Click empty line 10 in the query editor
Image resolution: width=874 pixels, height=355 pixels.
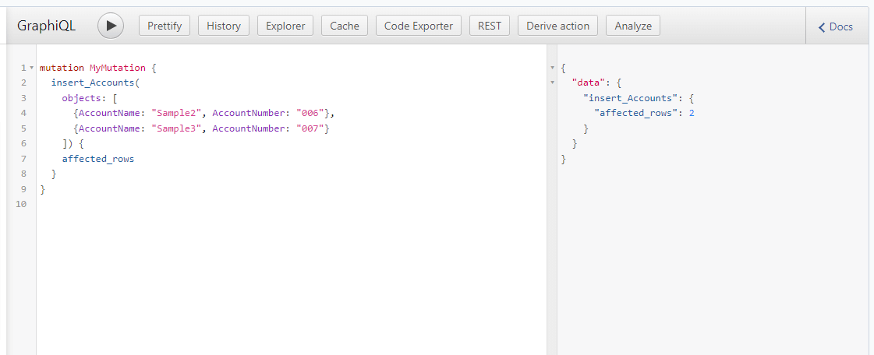coord(234,204)
